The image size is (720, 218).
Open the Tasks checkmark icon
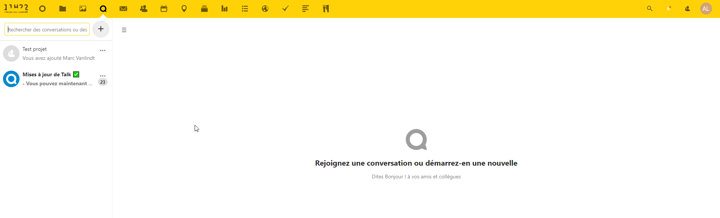click(285, 9)
